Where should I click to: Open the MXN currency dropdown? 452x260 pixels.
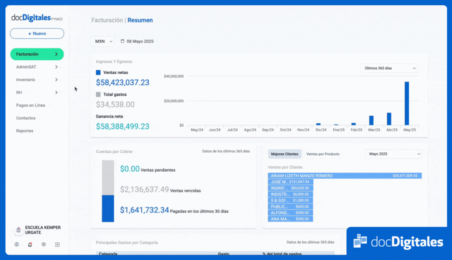point(103,41)
